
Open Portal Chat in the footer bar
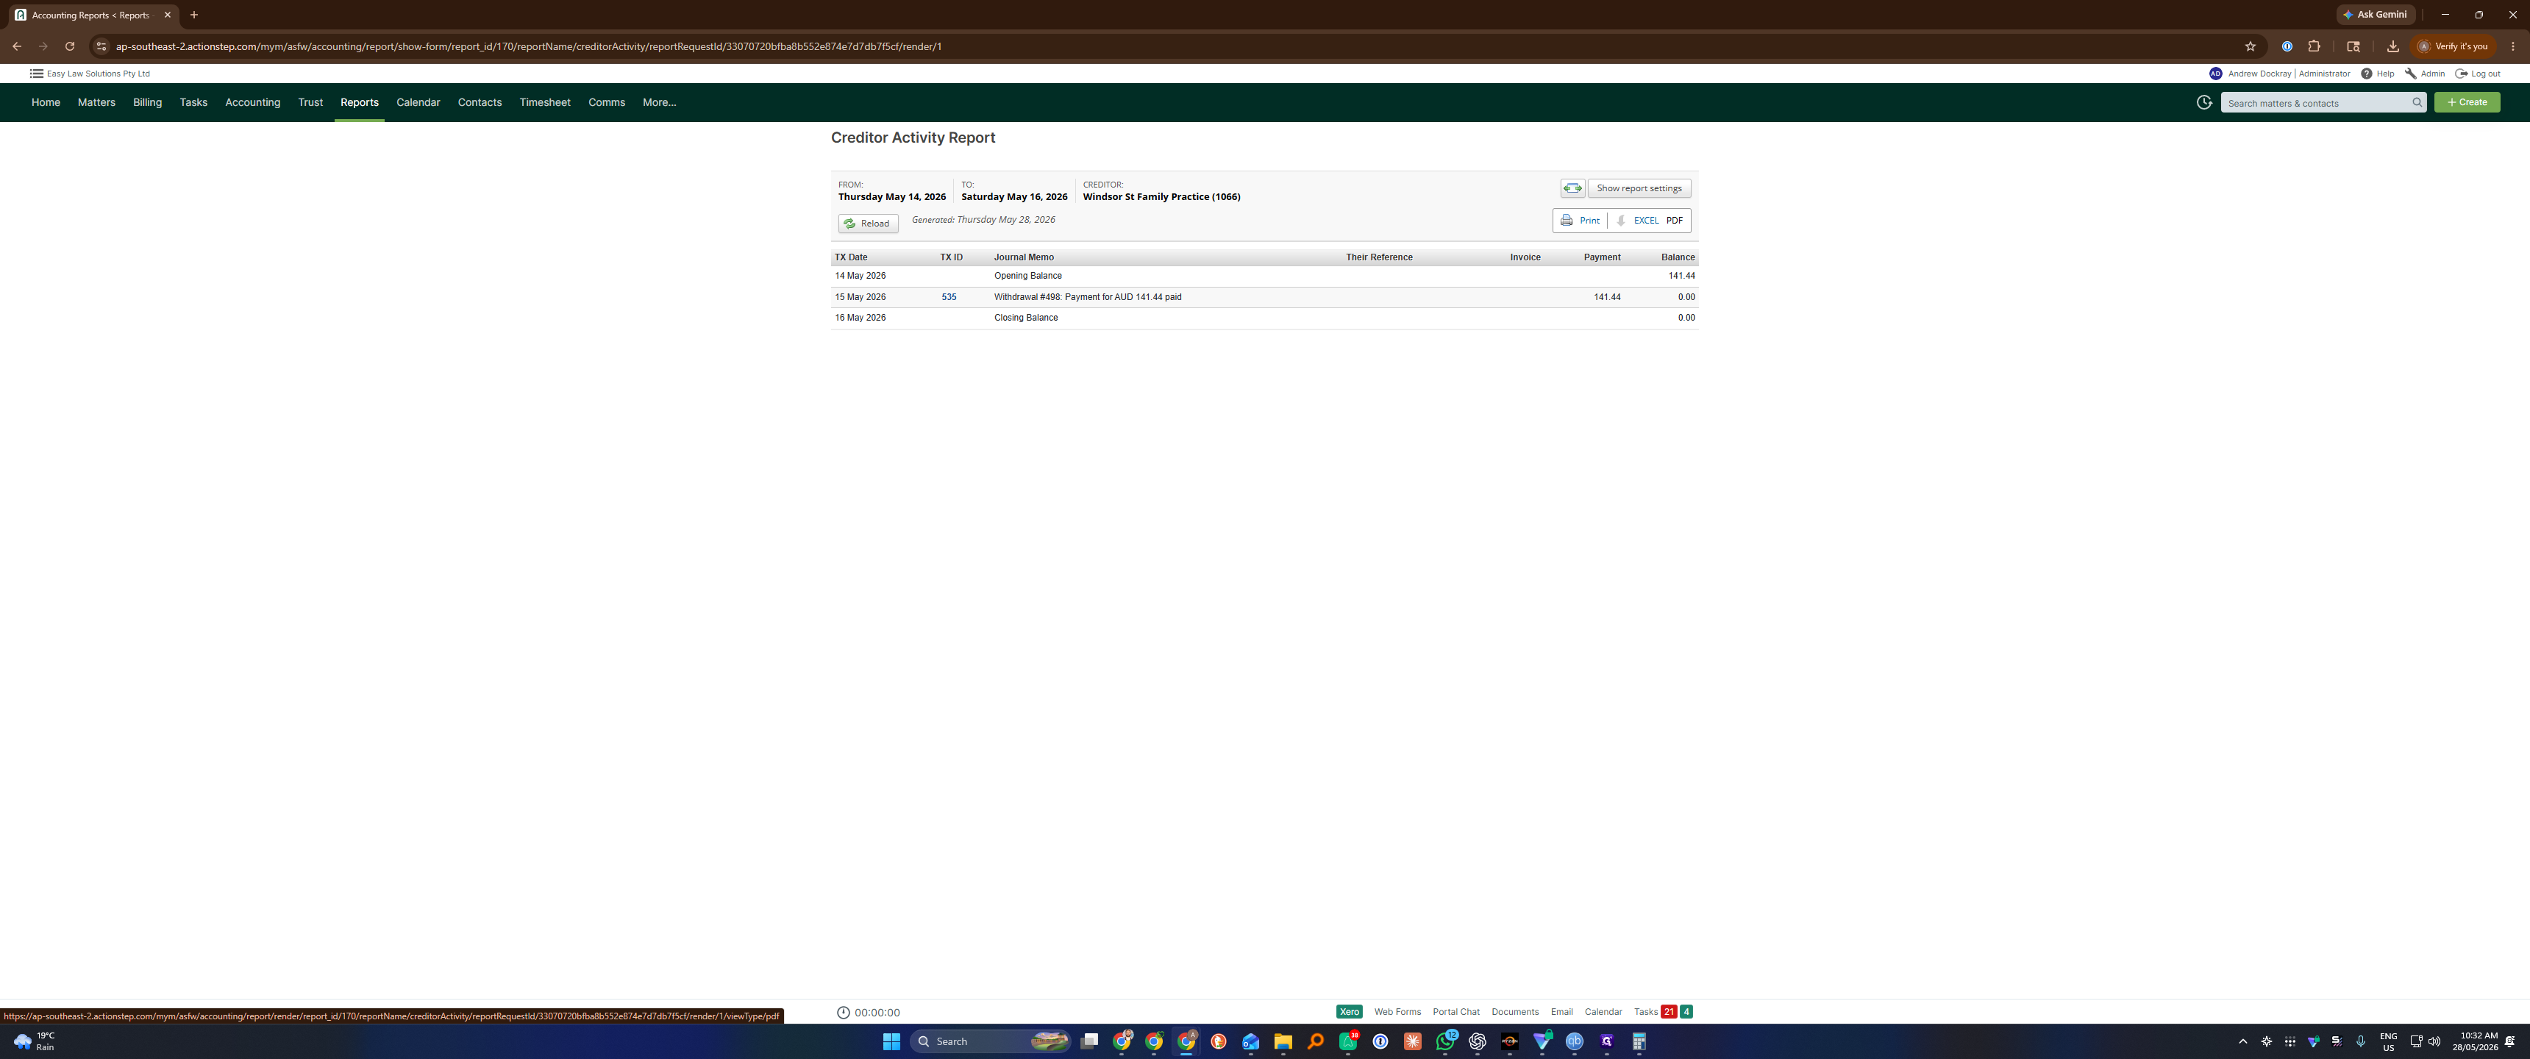1455,1012
